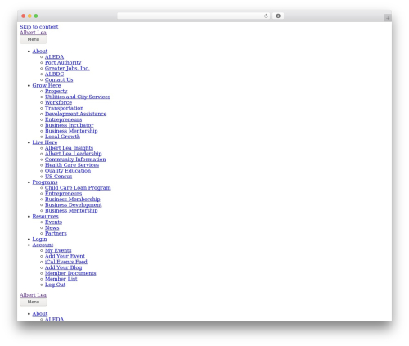Open Albert Lea Leadership link
The image size is (409, 346).
pyautogui.click(x=73, y=154)
